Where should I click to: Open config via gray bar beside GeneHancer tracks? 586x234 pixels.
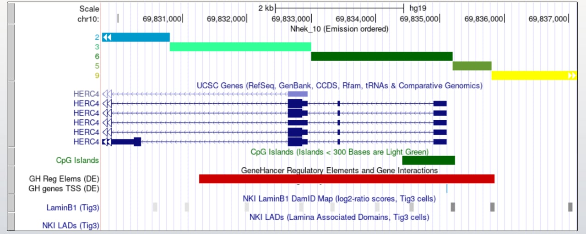tap(11, 180)
